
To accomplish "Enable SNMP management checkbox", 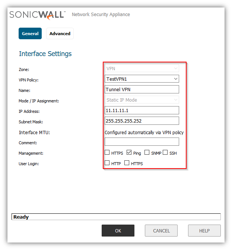I will (x=147, y=152).
